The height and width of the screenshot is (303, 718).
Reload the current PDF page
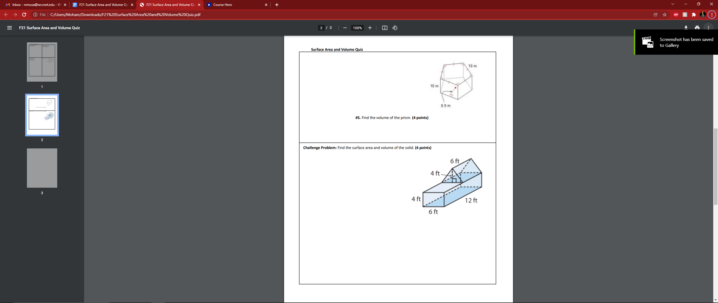click(24, 15)
